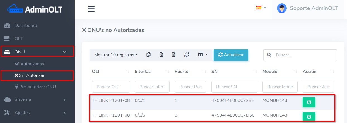347x123 pixels.
Task: Open the Mostrar 10 registros dropdown
Action: (x=116, y=55)
